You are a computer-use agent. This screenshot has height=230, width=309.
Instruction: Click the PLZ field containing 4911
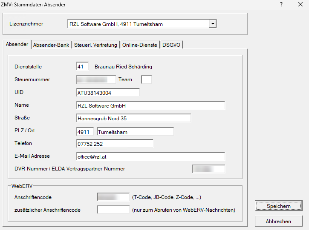[84, 131]
